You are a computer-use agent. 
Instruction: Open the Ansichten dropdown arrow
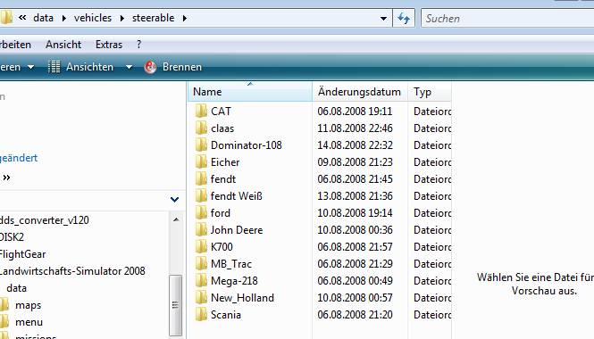coord(129,67)
